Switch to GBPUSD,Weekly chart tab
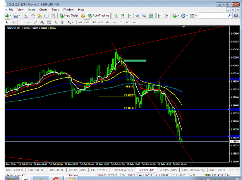This screenshot has height=180, width=242. [x=123, y=170]
